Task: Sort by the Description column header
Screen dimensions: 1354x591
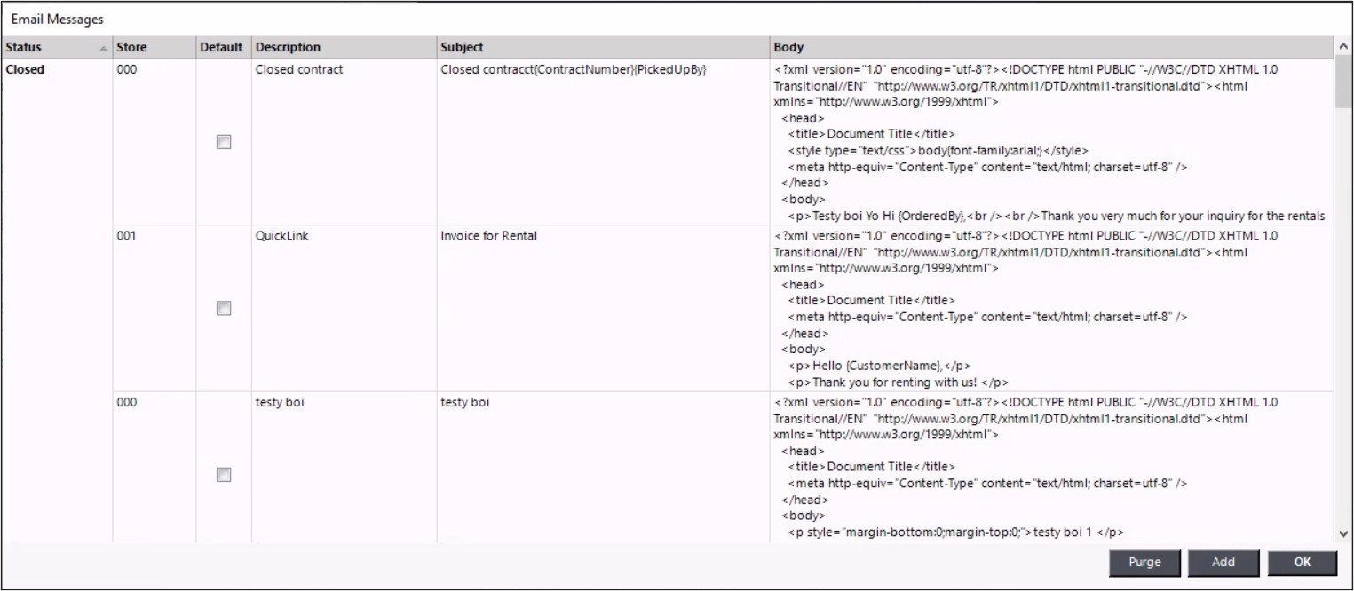Action: [x=288, y=47]
